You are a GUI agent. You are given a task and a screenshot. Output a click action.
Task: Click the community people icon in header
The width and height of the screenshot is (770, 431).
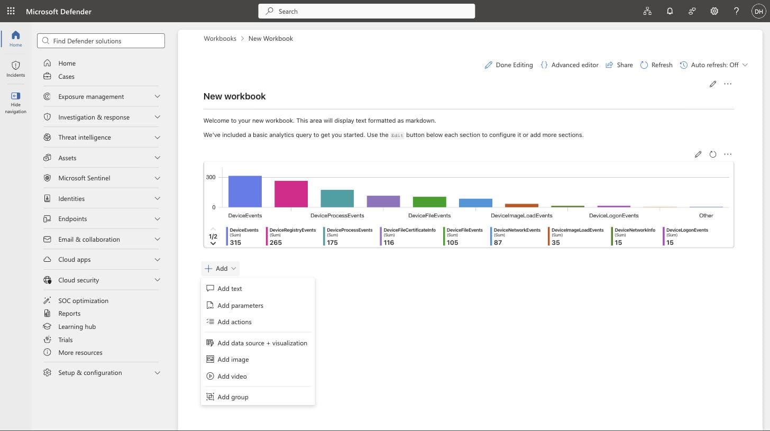click(692, 11)
